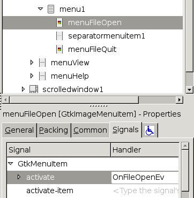Click the Handler column header
Image resolution: width=194 pixels, height=198 pixels.
pos(145,150)
